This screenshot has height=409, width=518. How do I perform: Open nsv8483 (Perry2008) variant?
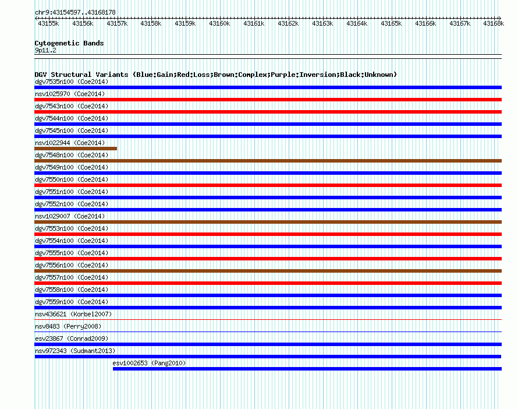68,326
